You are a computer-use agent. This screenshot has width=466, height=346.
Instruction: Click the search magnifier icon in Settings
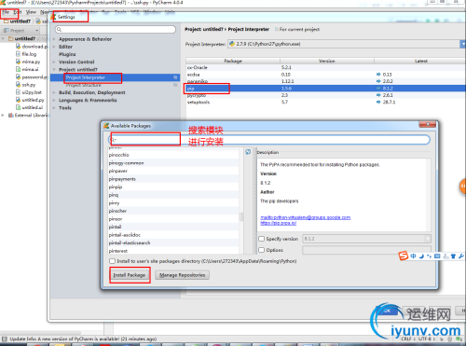point(59,30)
